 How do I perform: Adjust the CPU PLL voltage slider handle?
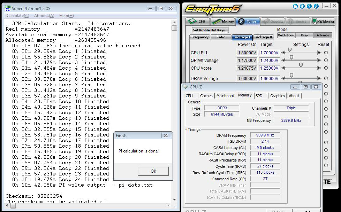click(290, 50)
